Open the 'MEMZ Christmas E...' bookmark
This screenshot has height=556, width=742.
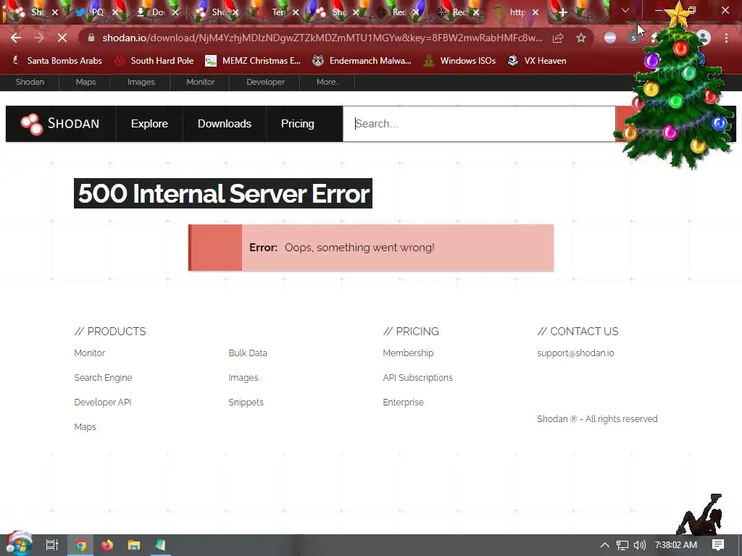coord(253,61)
